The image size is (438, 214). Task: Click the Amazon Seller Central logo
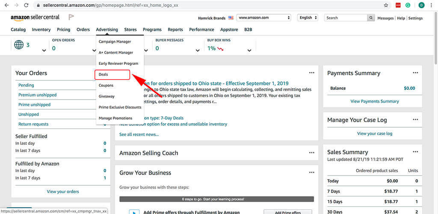35,17
